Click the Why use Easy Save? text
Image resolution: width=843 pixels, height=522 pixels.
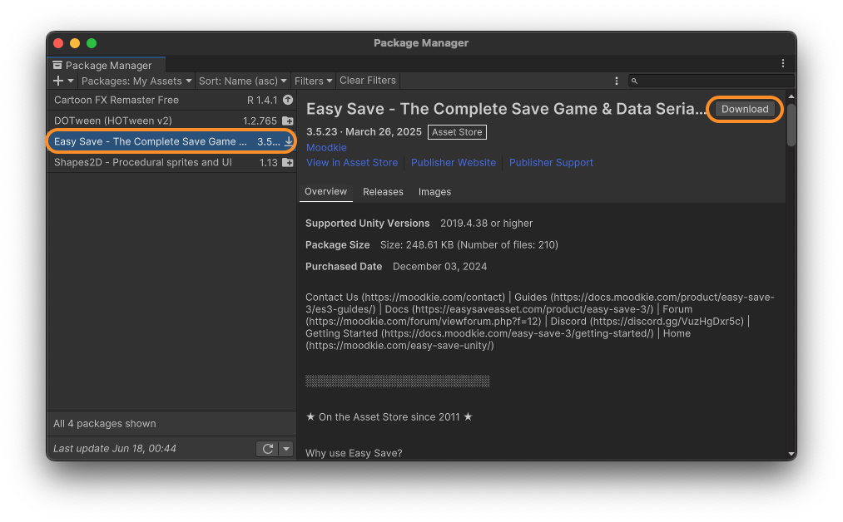click(x=354, y=453)
